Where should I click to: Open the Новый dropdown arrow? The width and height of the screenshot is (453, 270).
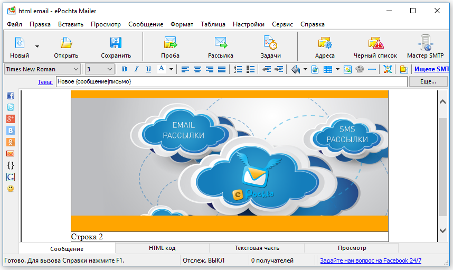point(37,46)
